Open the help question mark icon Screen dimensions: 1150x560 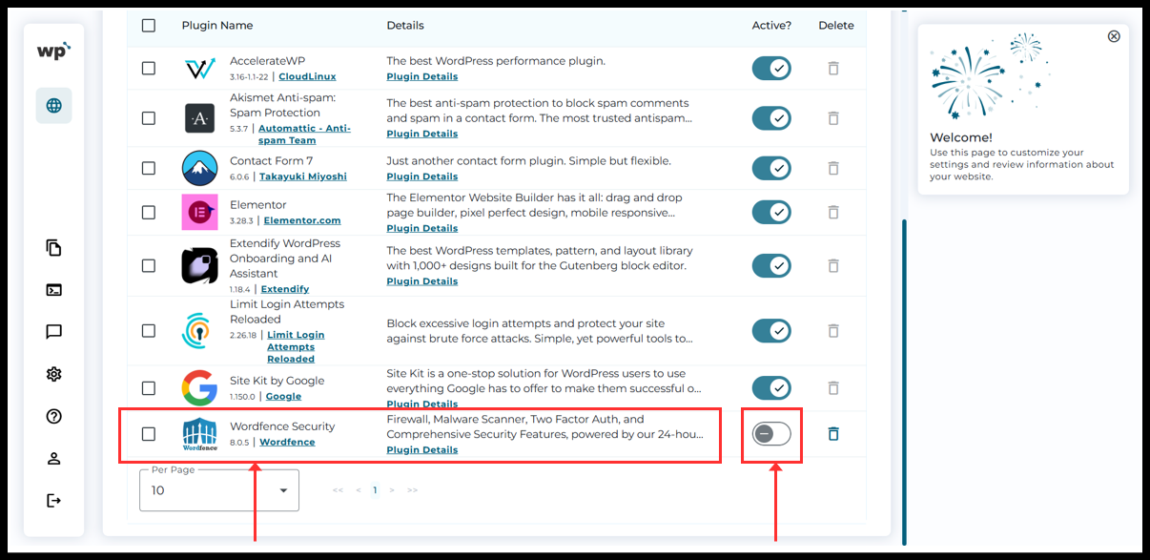(54, 416)
